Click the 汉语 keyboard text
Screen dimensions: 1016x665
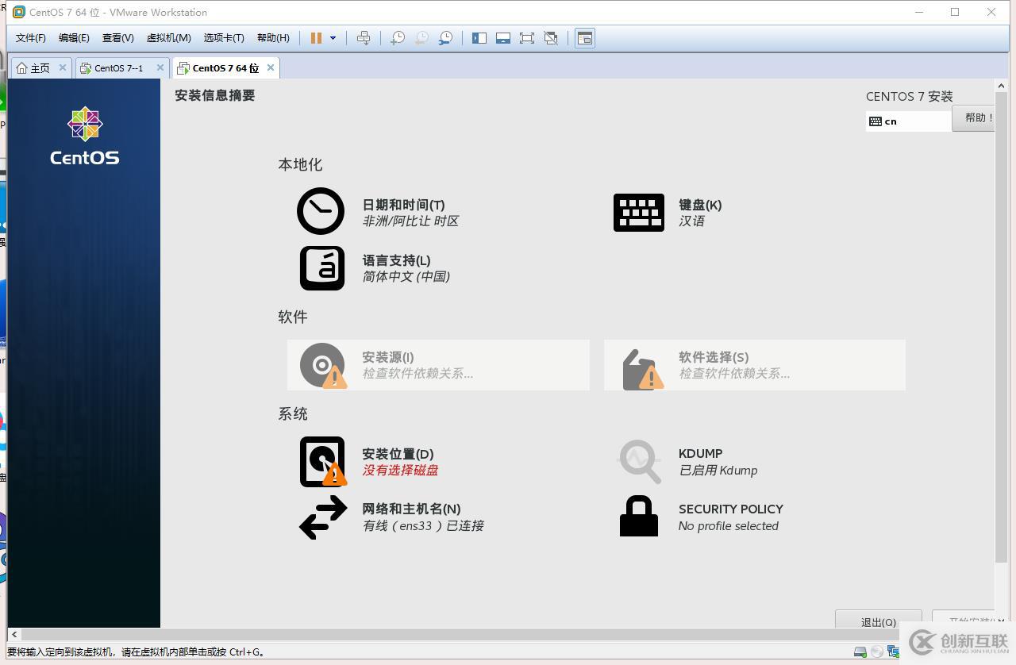tap(691, 221)
